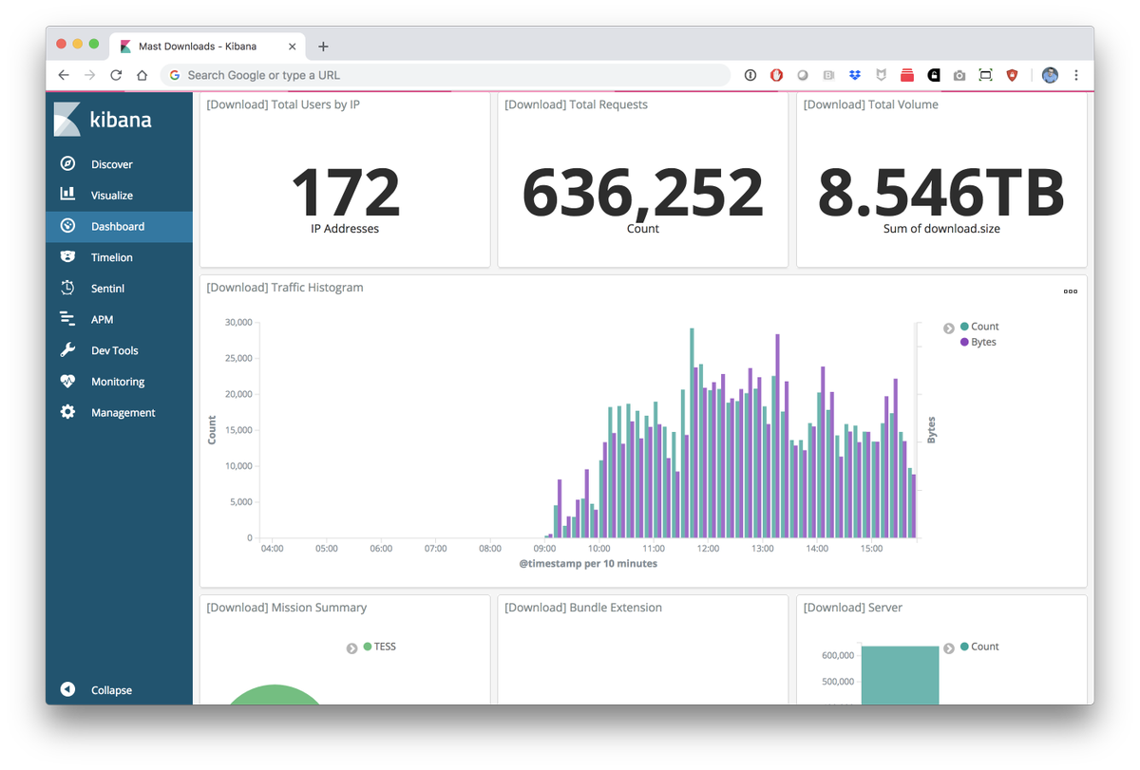Focus the URL address bar
The width and height of the screenshot is (1140, 770).
[x=445, y=75]
